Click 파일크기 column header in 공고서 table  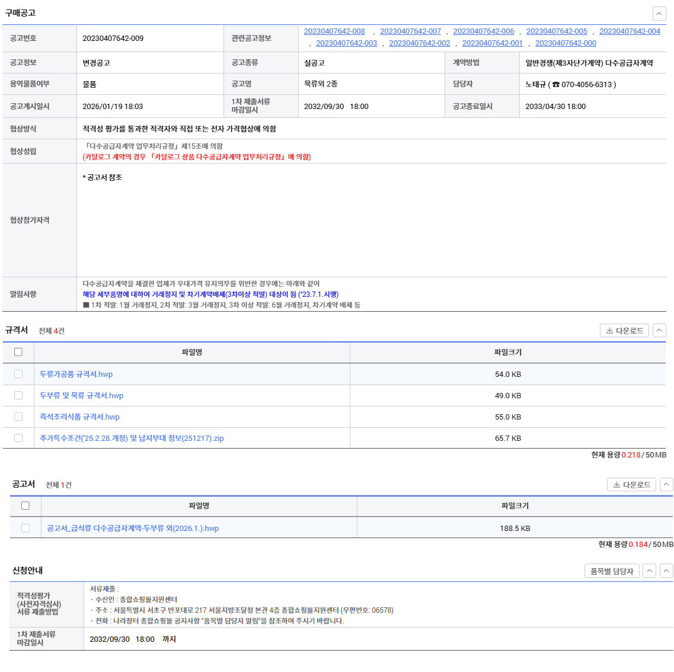(x=515, y=506)
